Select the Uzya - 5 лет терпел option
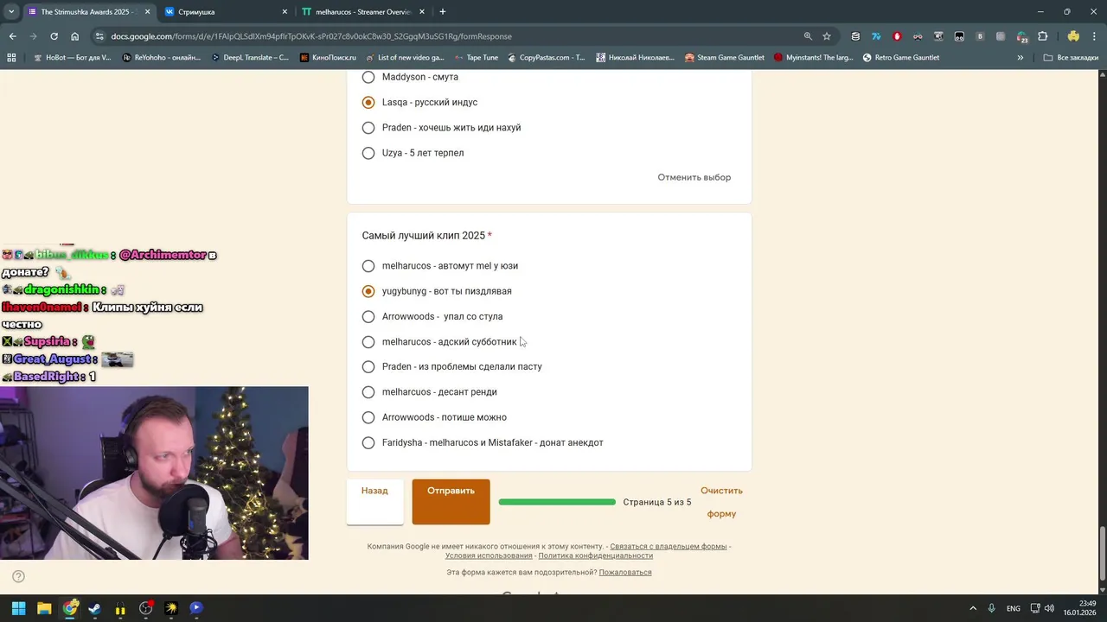 368,153
